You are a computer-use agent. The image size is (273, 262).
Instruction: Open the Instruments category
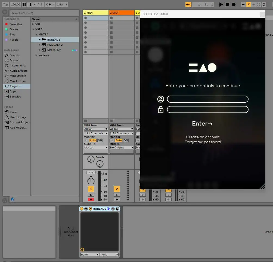[x=18, y=66]
